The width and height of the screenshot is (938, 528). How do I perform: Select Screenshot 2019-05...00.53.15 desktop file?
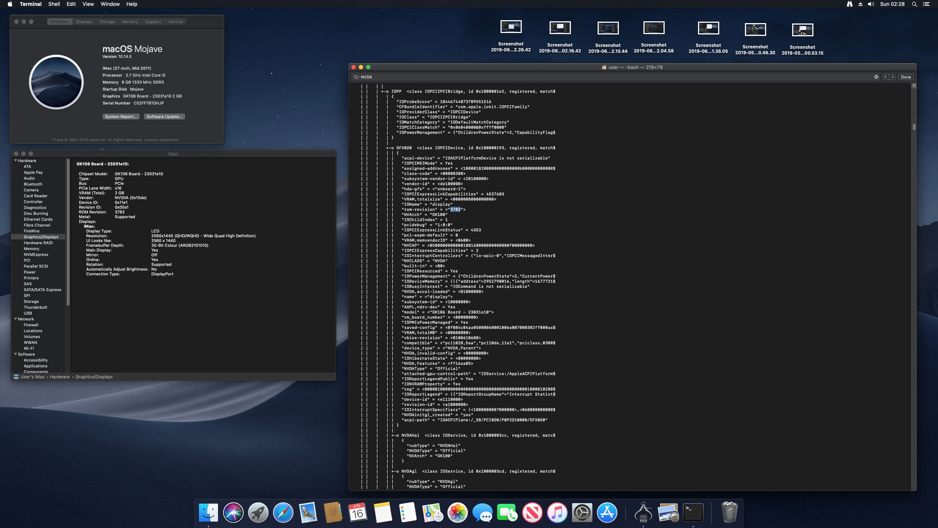(802, 40)
